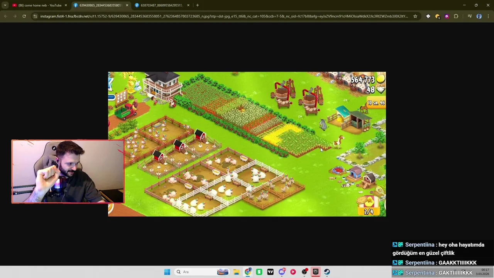The height and width of the screenshot is (278, 494).
Task: Open the green app icon on taskbar
Action: point(259,272)
